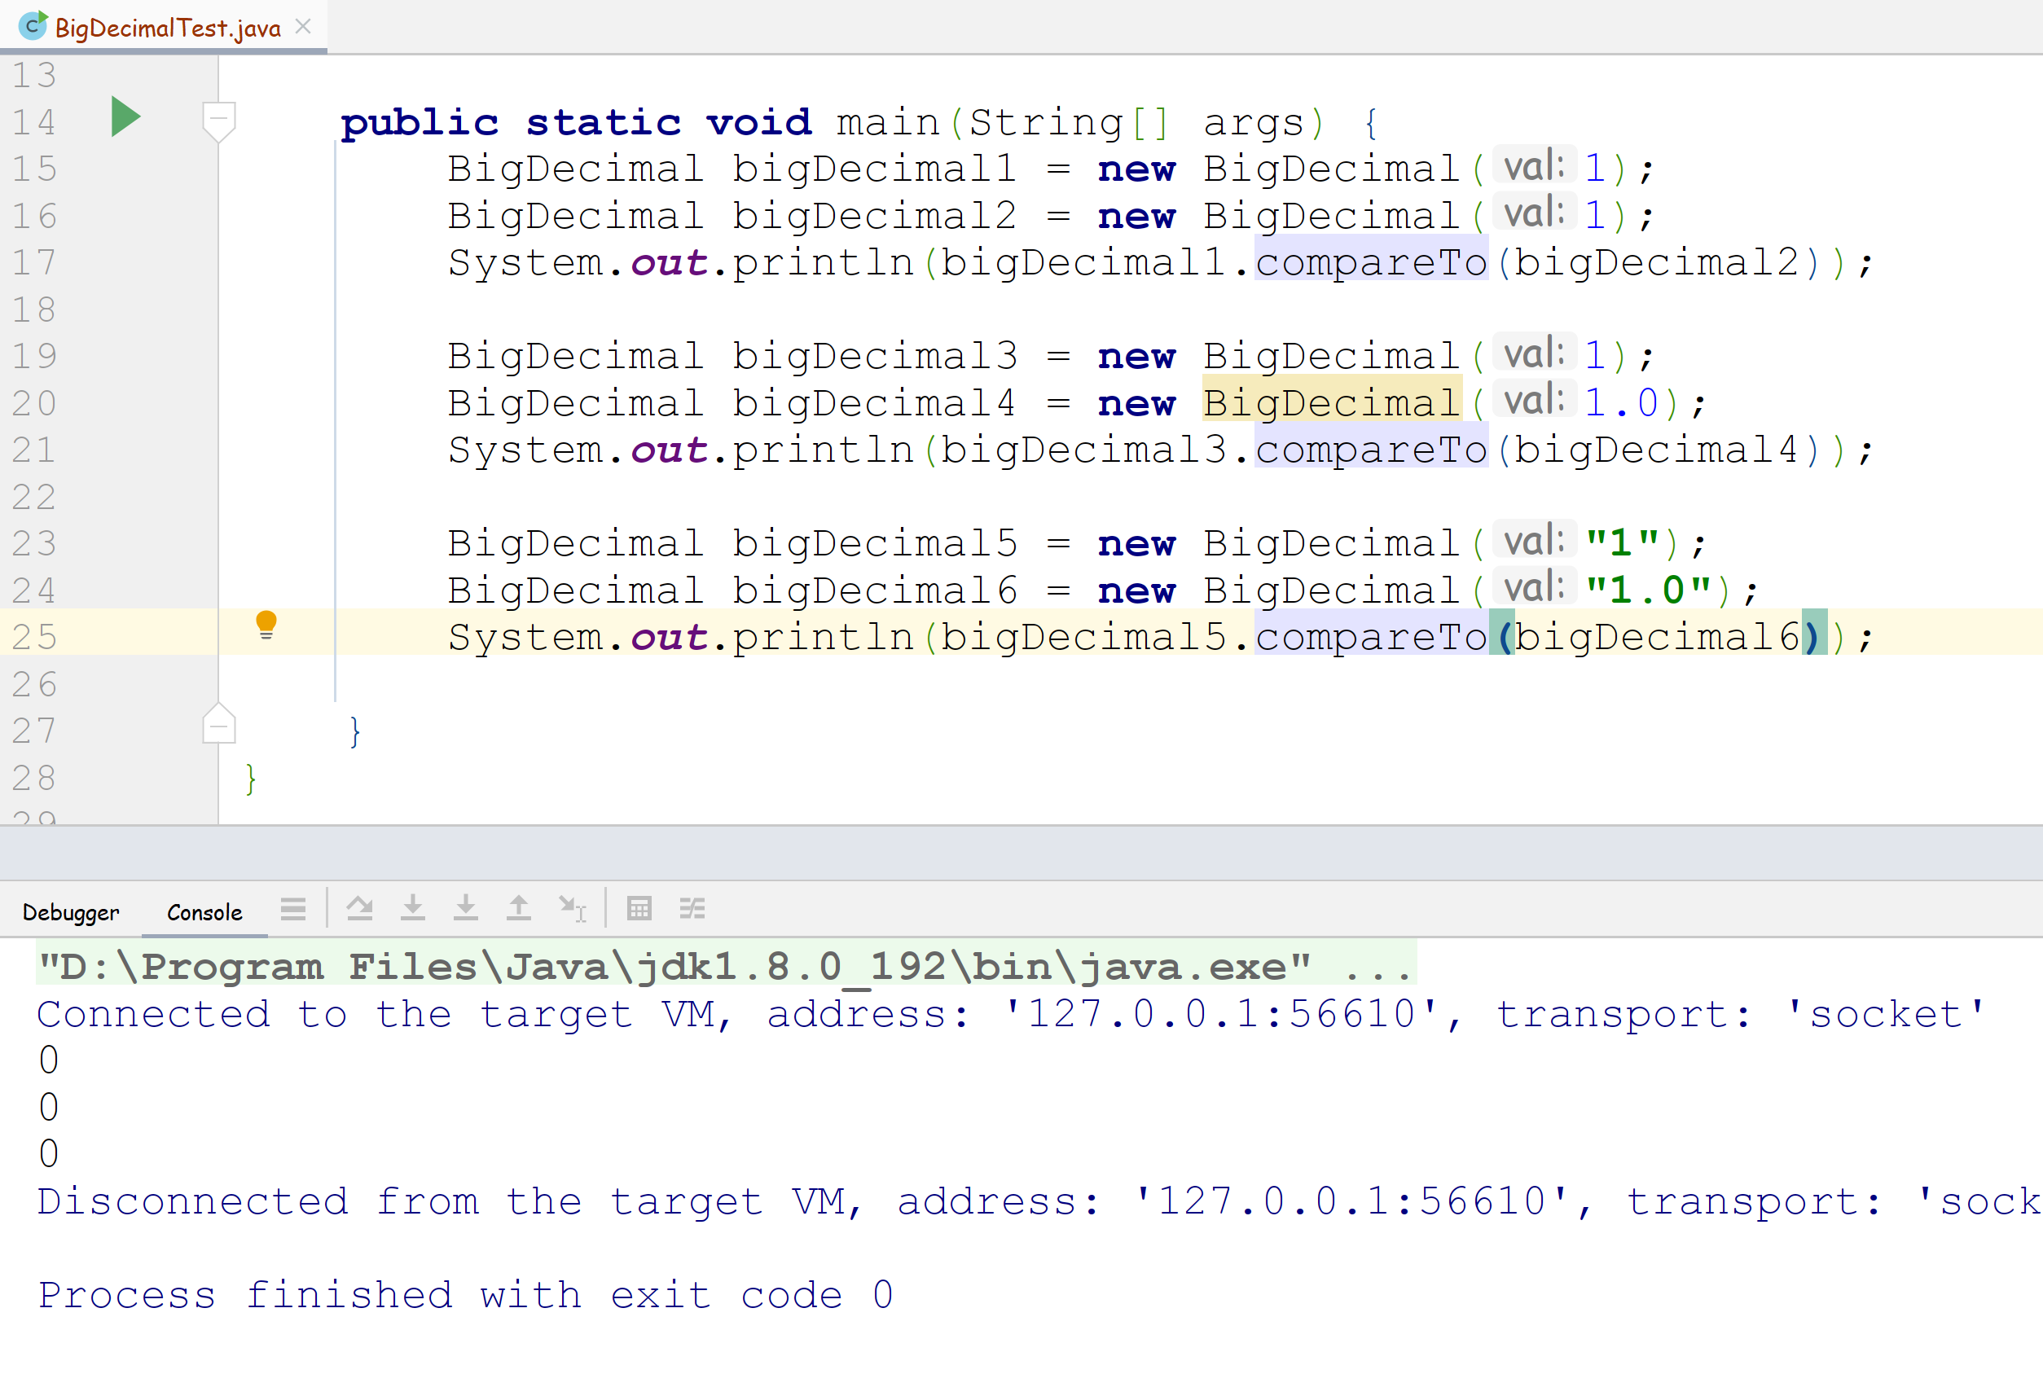Click the java.exe command line in console
Viewport: 2043px width, 1374px height.
click(726, 967)
